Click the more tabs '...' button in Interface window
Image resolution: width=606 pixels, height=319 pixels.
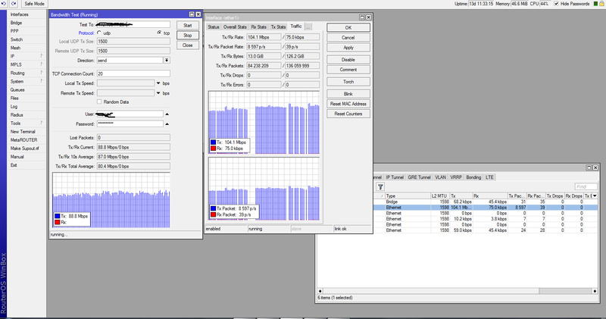point(308,27)
